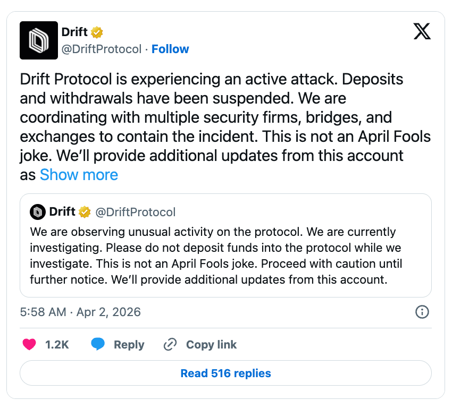Click the Twitter info circle icon
This screenshot has height=408, width=452.
(x=422, y=312)
